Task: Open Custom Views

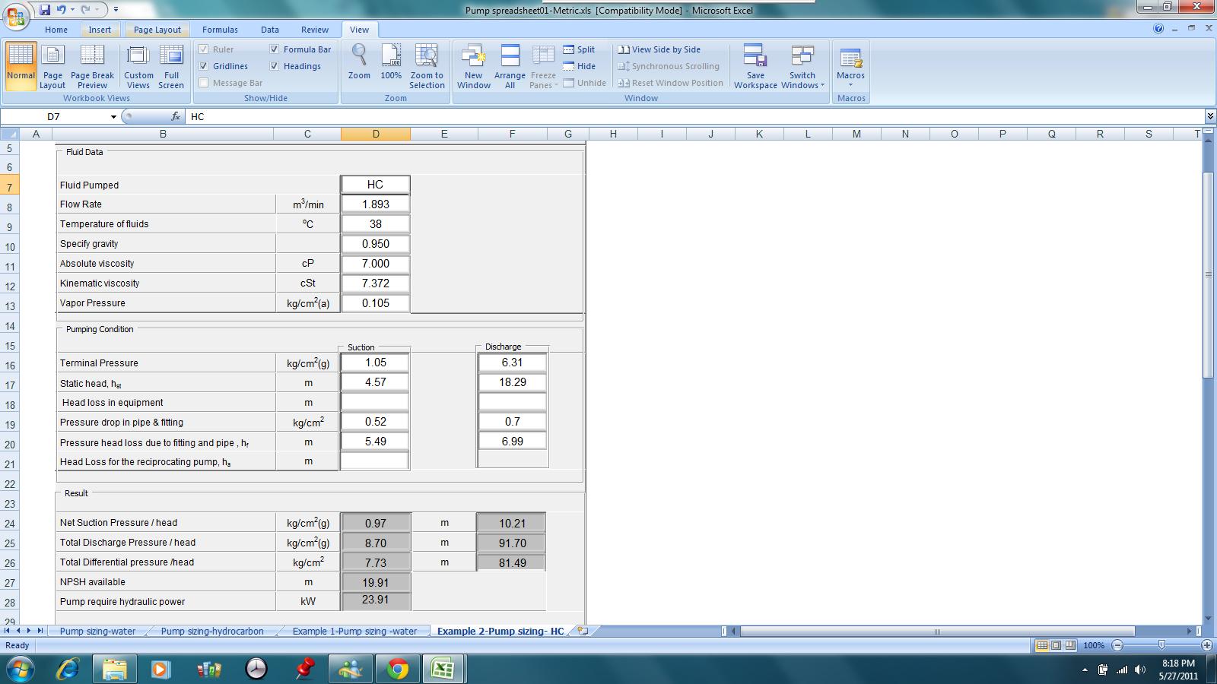Action: tap(138, 67)
